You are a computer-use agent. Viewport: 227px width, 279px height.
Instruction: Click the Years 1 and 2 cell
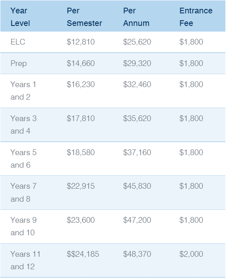[23, 91]
